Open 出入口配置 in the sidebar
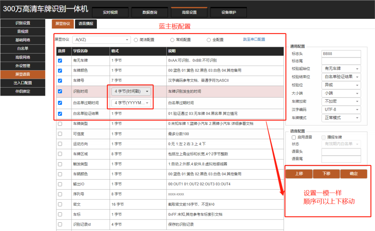 pyautogui.click(x=23, y=83)
